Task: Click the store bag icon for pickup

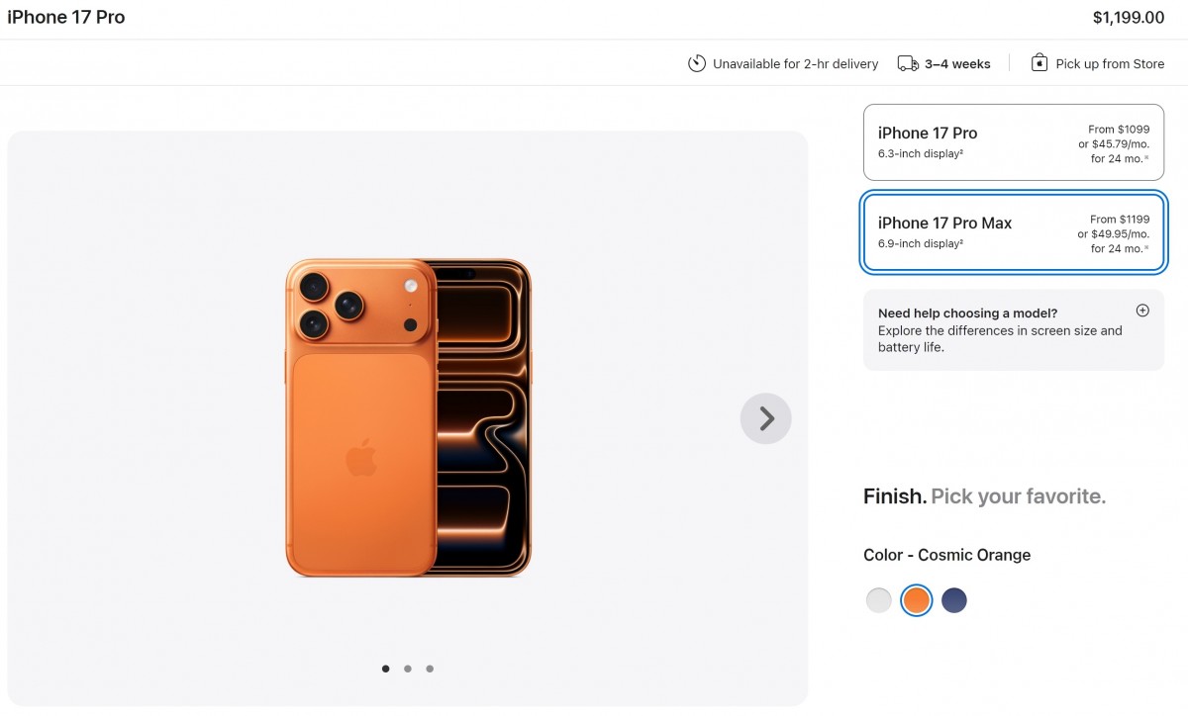Action: [1039, 62]
